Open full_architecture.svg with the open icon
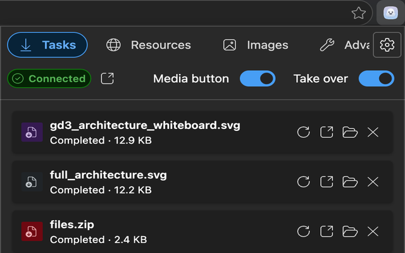The height and width of the screenshot is (253, 405). [327, 182]
